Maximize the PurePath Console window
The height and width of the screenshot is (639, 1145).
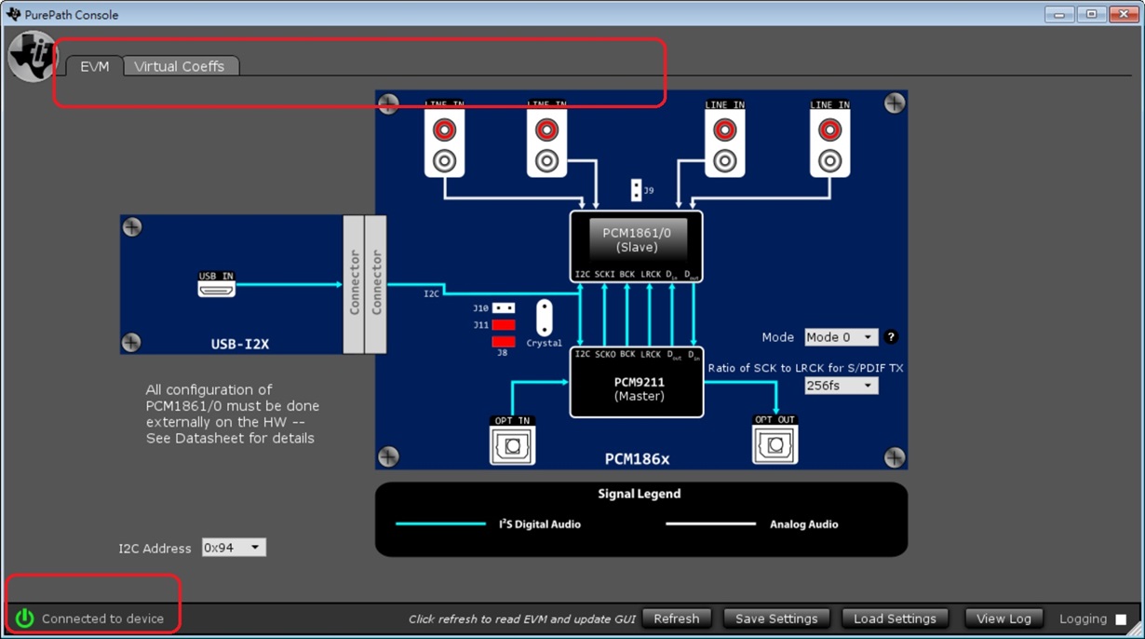coord(1091,15)
